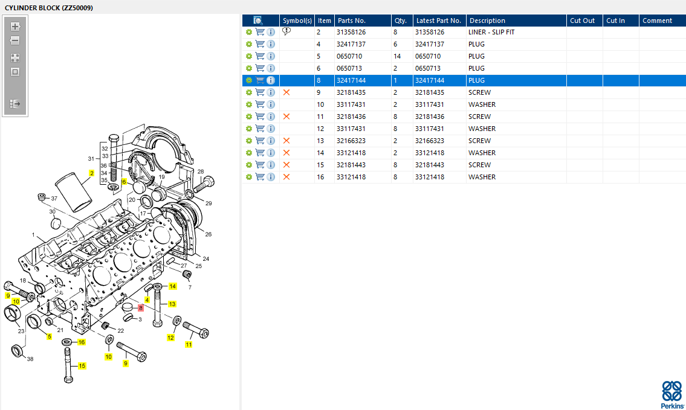Viewport: 686px width, 410px height.
Task: Add LINER - SLIP FIT to cart
Action: click(260, 32)
